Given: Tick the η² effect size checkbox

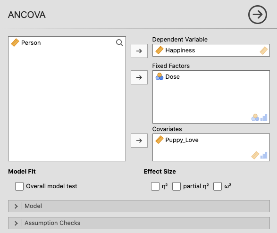Looking at the screenshot, I should (x=155, y=186).
